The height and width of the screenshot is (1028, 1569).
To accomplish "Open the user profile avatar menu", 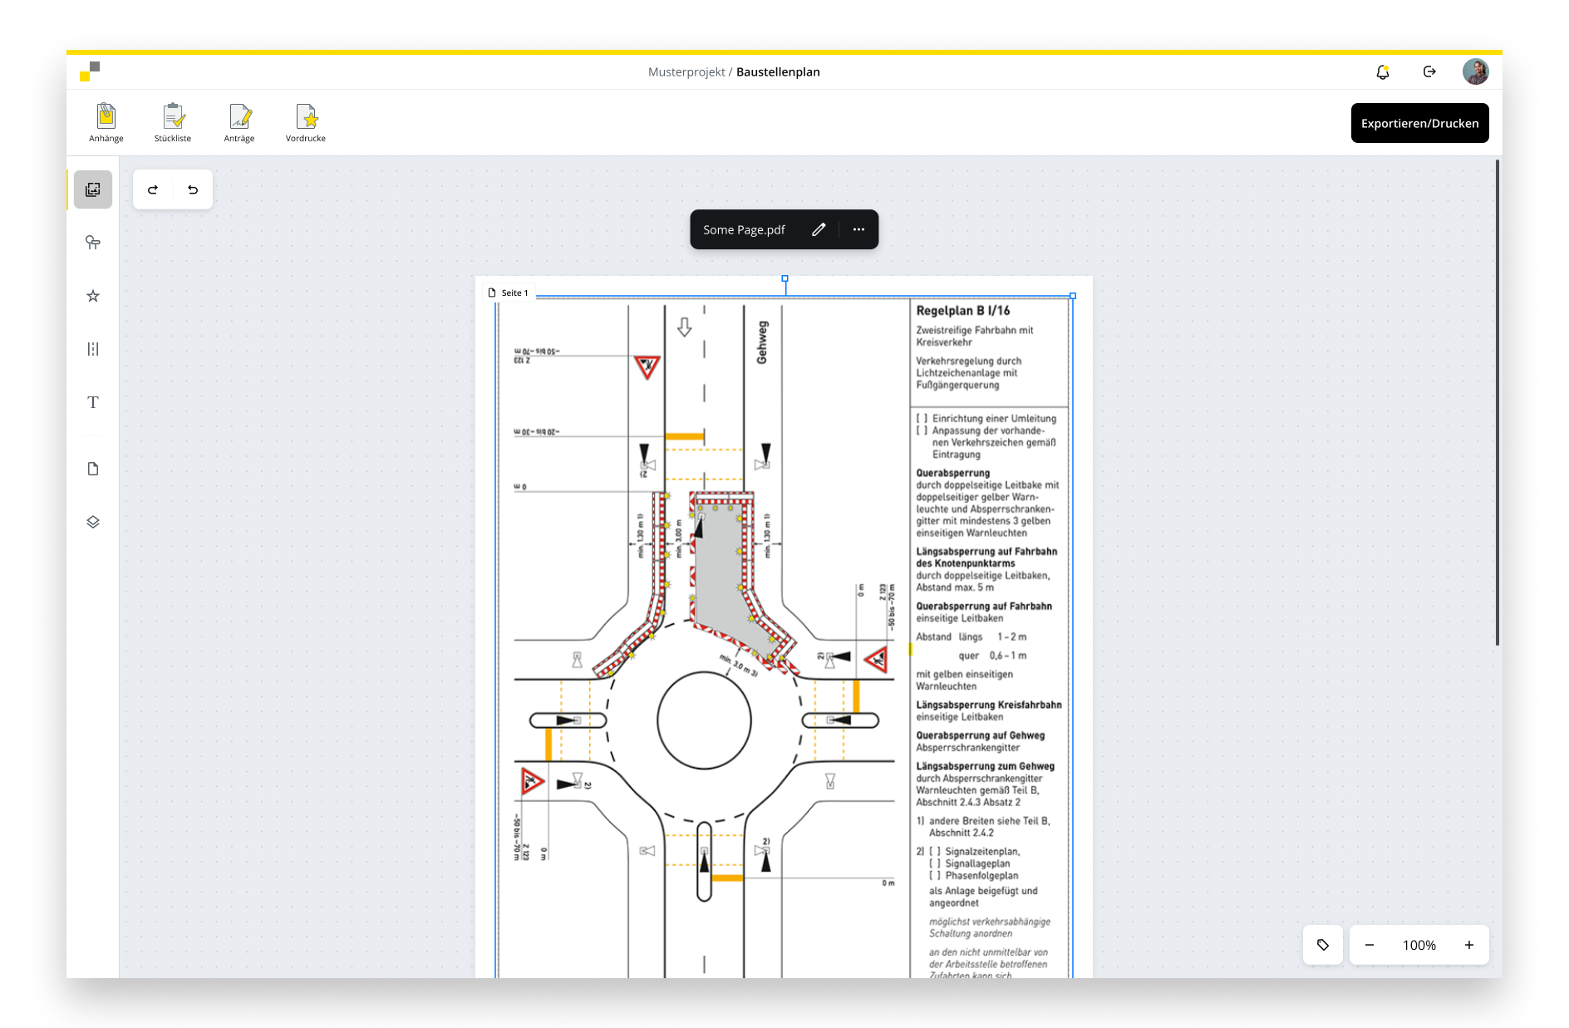I will click(x=1475, y=72).
